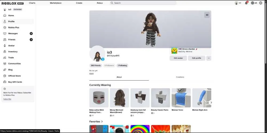Click the profile avatar picture circle
Screen dimensions: 267x133
point(97,53)
